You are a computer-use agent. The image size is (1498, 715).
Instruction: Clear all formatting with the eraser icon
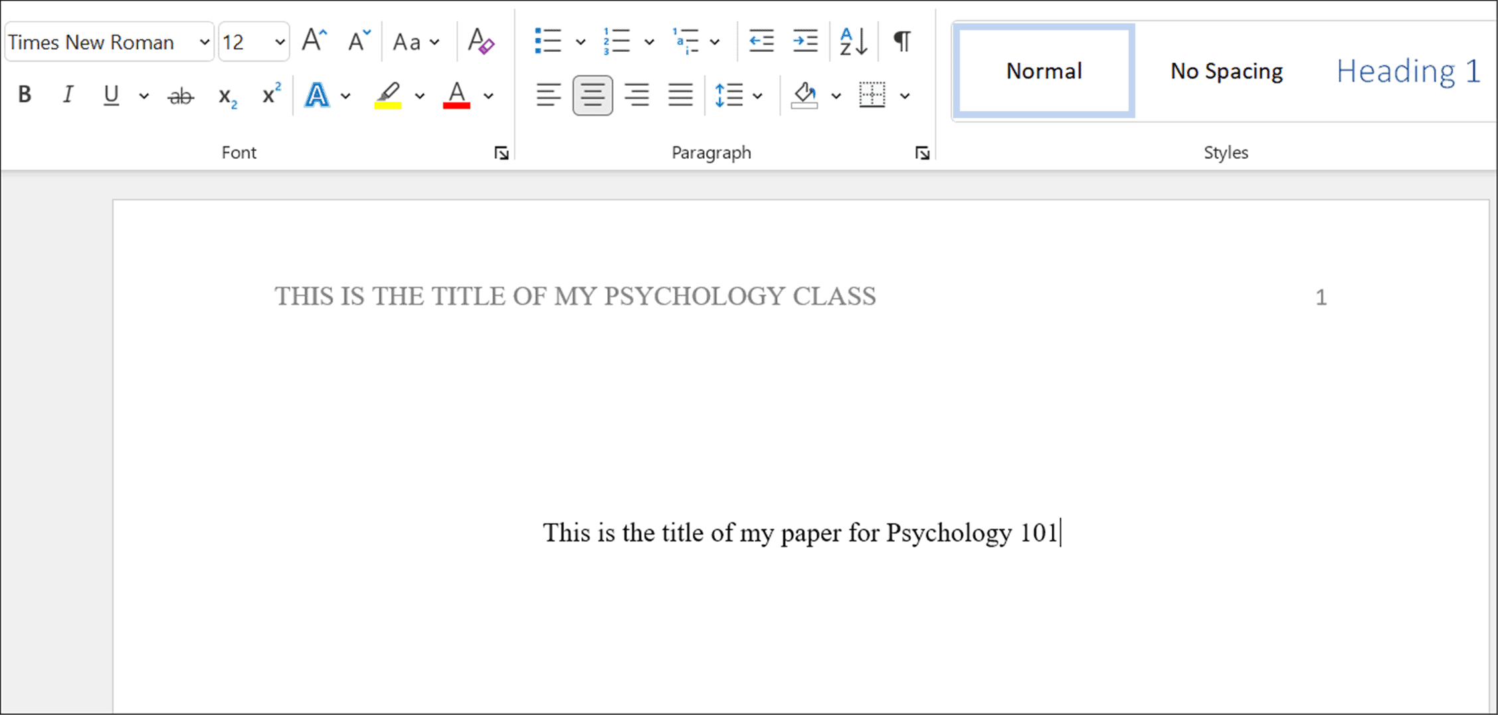click(x=480, y=41)
